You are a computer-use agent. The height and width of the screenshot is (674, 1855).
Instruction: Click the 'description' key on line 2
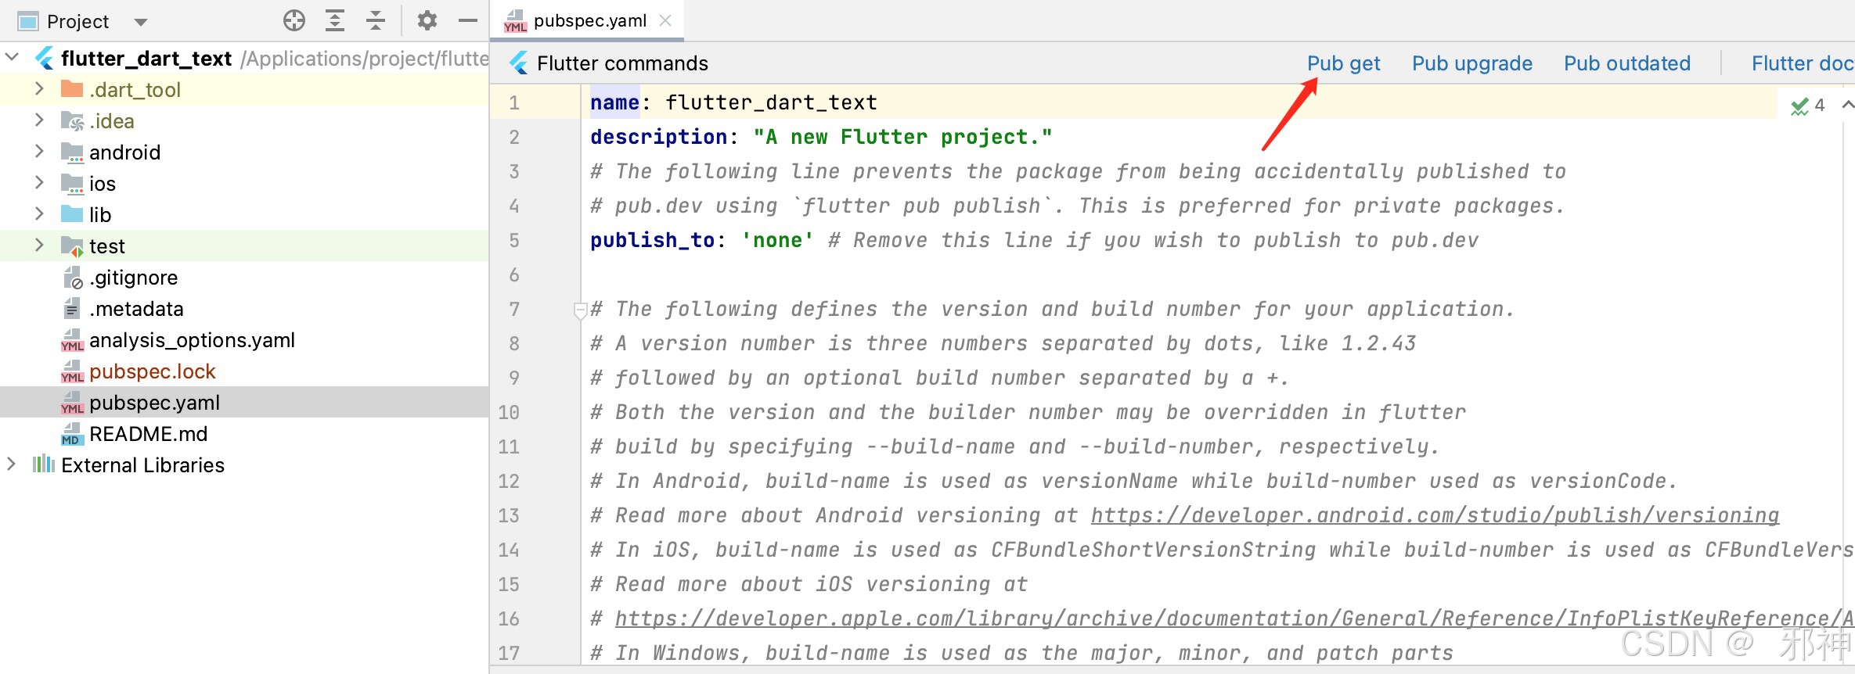coord(659,137)
